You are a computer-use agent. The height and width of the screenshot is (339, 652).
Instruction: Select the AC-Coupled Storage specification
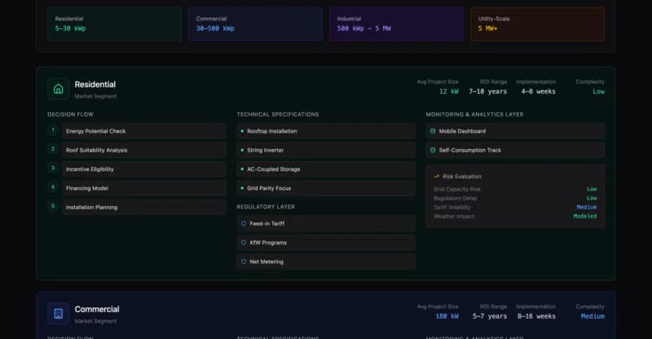click(x=326, y=169)
